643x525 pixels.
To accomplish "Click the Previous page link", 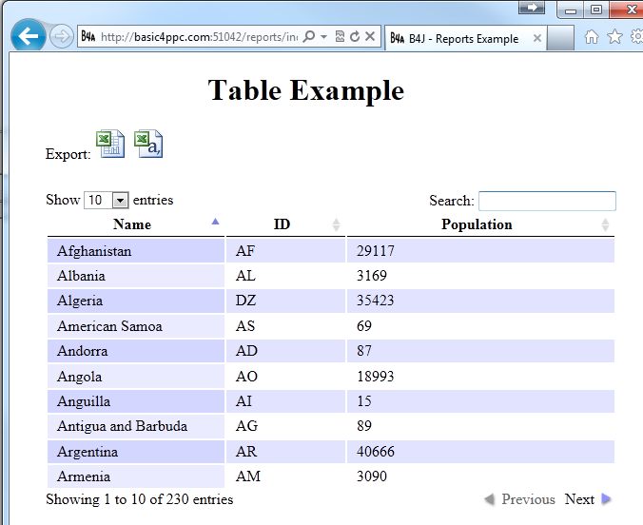I will (x=528, y=499).
